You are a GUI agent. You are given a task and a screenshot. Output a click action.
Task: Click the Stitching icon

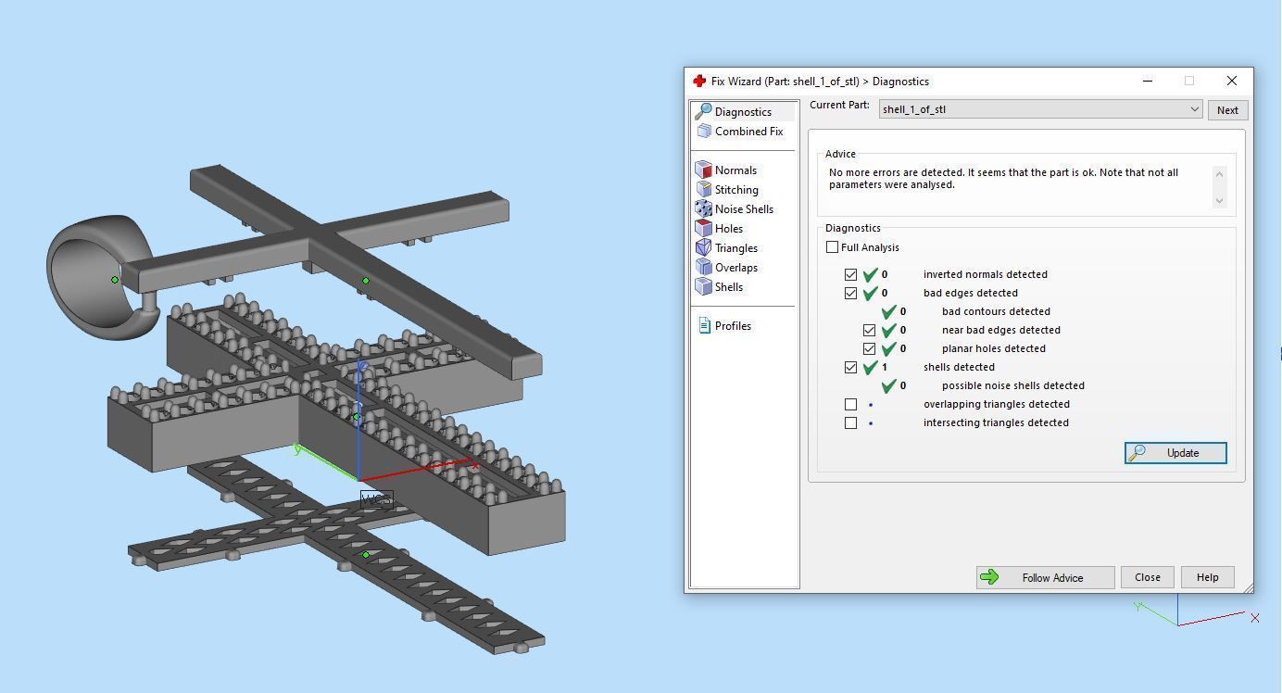pos(703,189)
